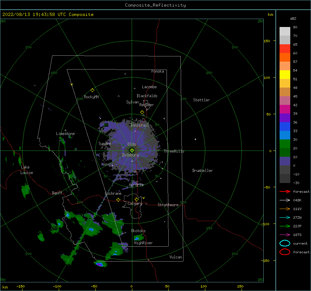The image size is (311, 291).
Task: Click the Vulcan label
Action: click(176, 257)
